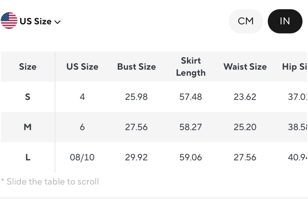Click the Skirt Length column header

[191, 67]
